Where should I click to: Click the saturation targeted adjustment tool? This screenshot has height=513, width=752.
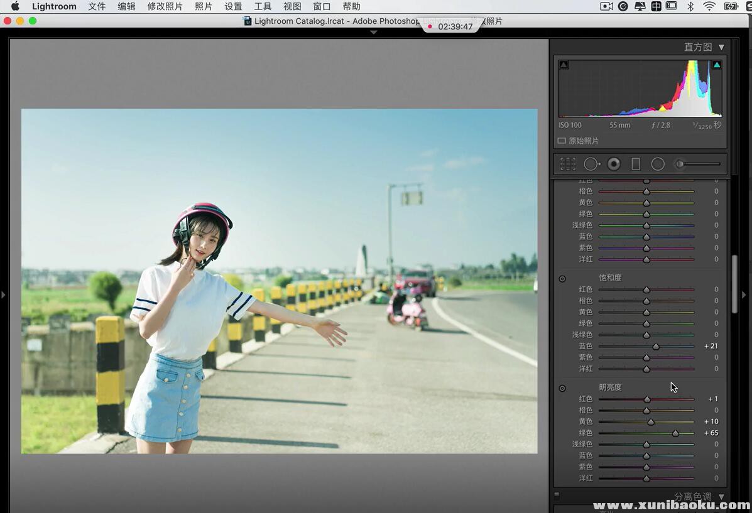pos(562,279)
